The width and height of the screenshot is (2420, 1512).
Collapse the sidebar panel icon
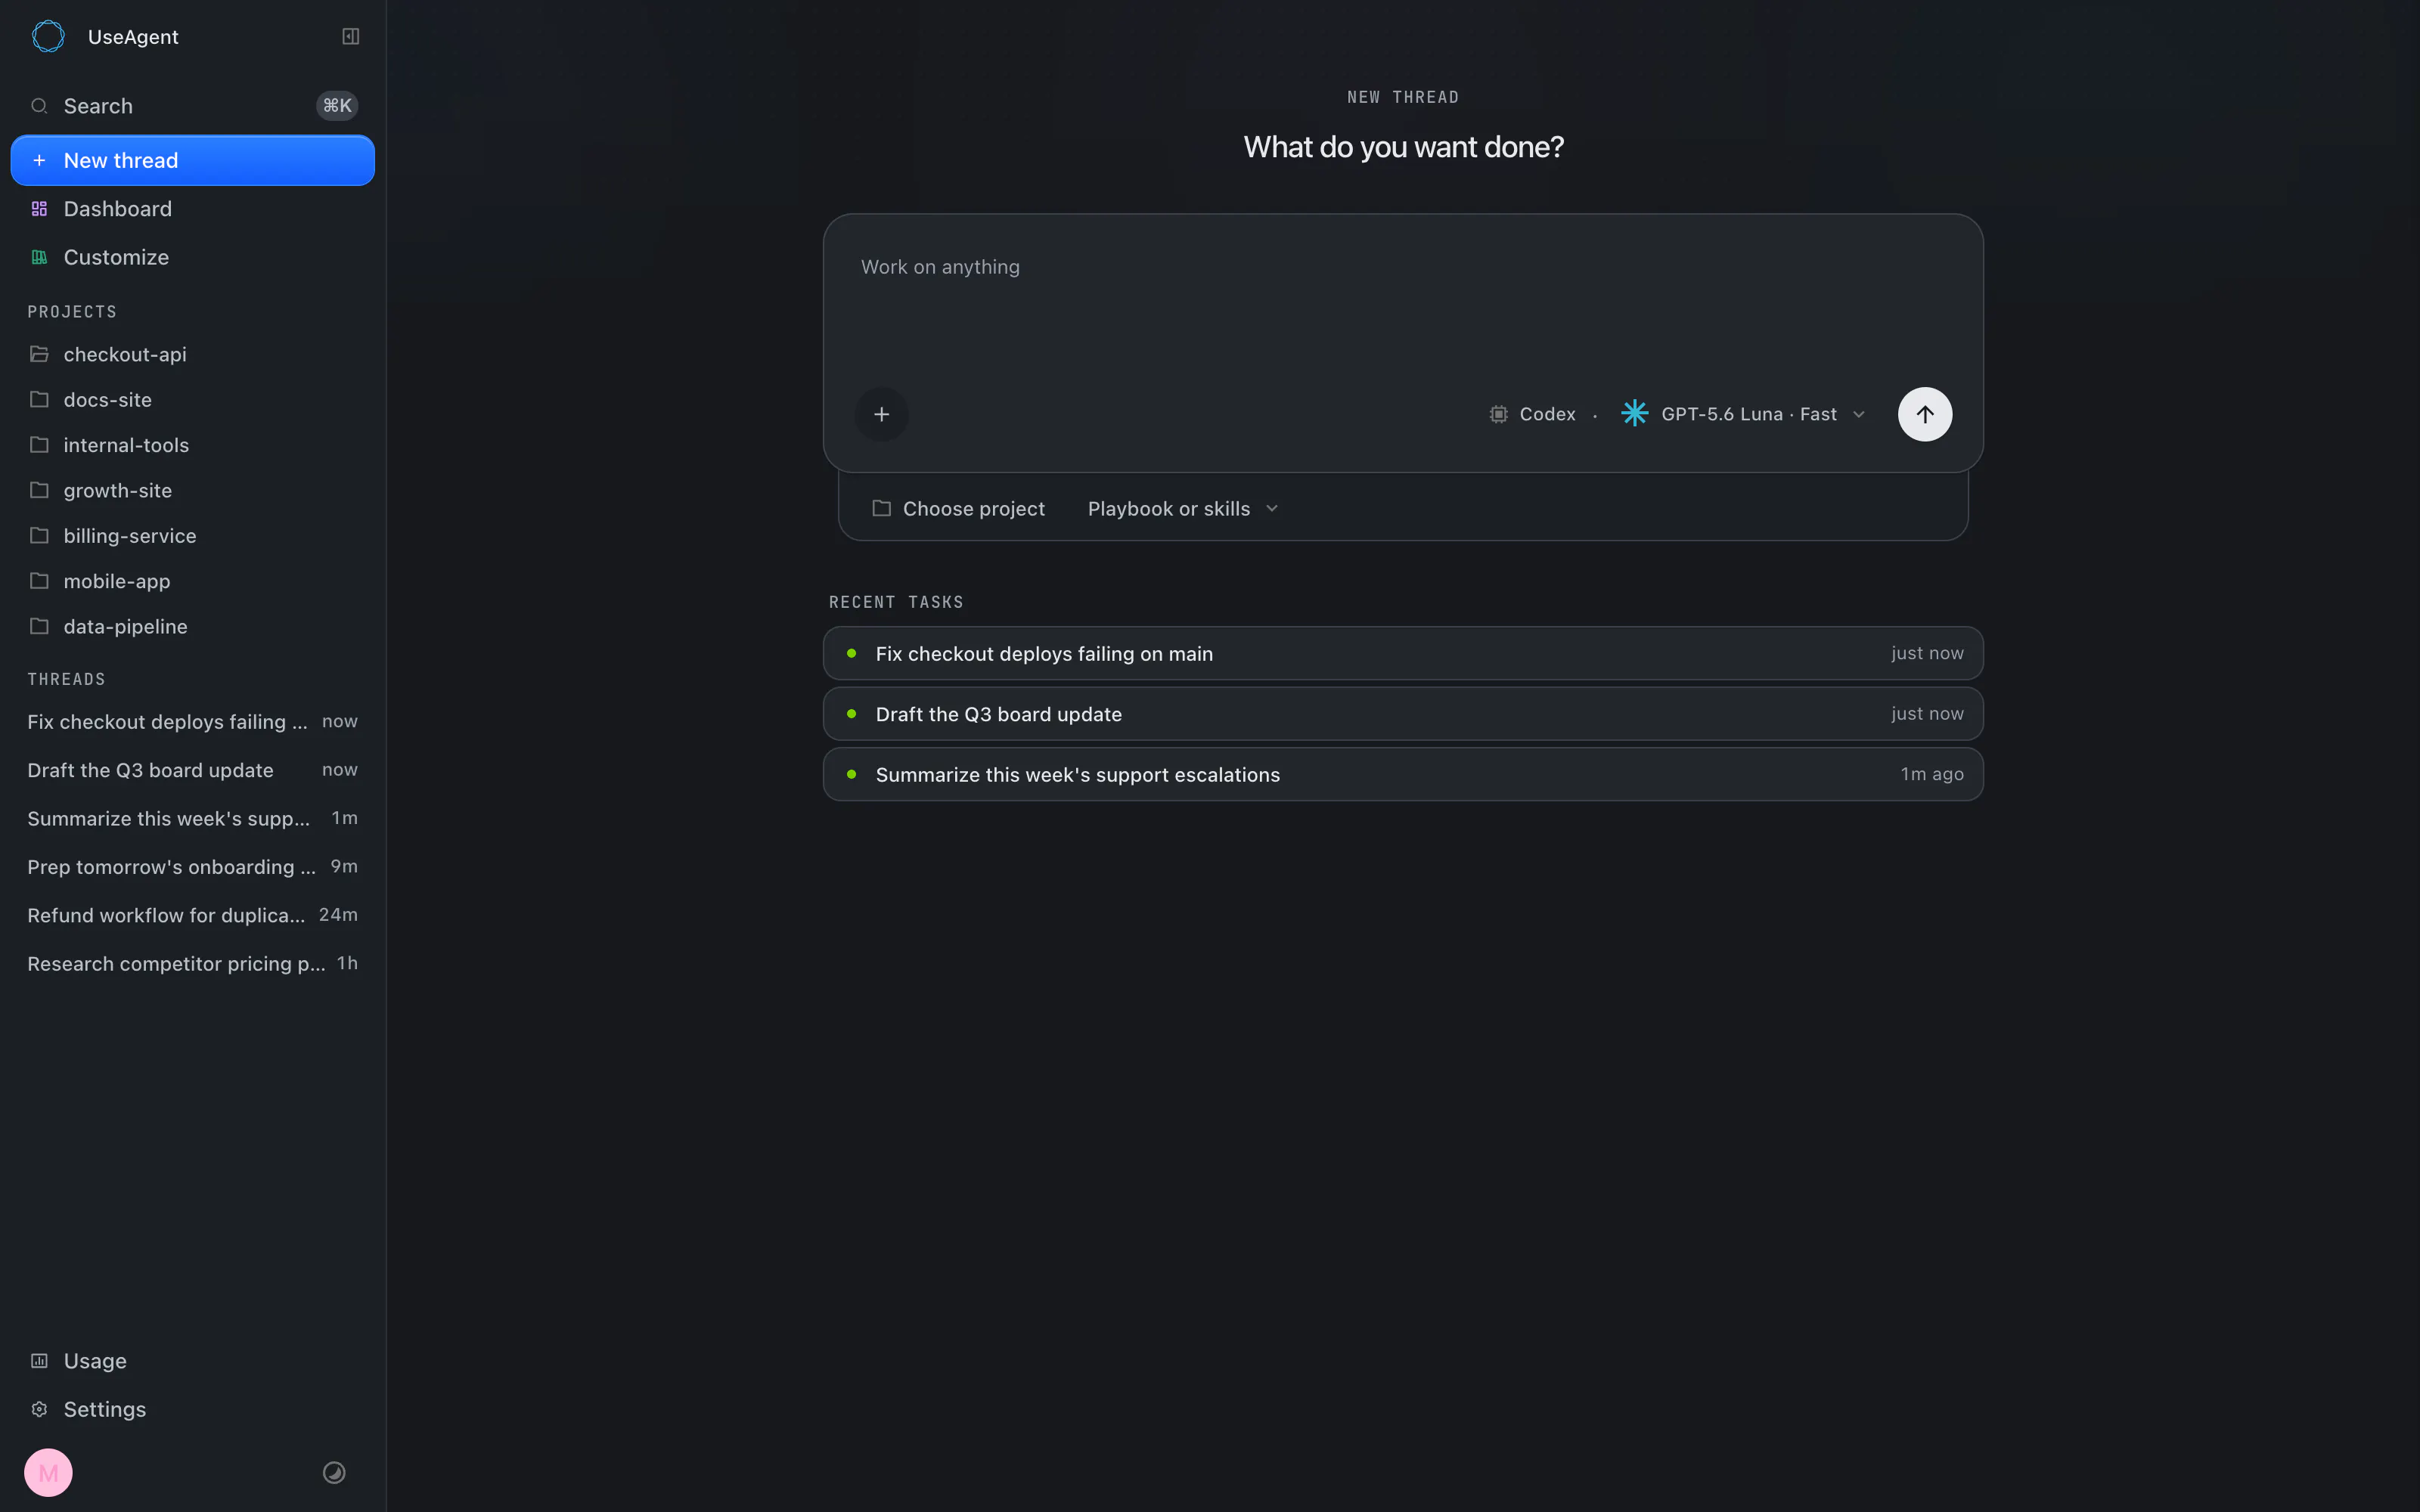point(351,36)
